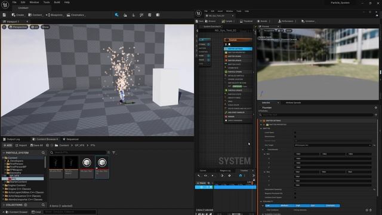Screen dimensions: 382x215
Task: Open the Sim Target dropdown in details
Action: click(332, 145)
